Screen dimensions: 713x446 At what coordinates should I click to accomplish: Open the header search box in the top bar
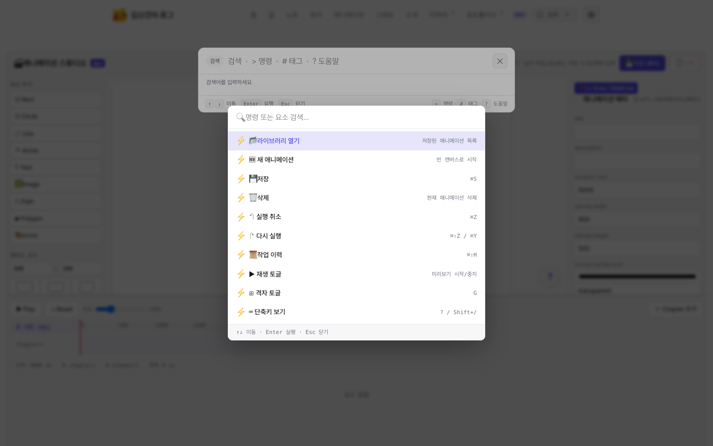click(554, 15)
